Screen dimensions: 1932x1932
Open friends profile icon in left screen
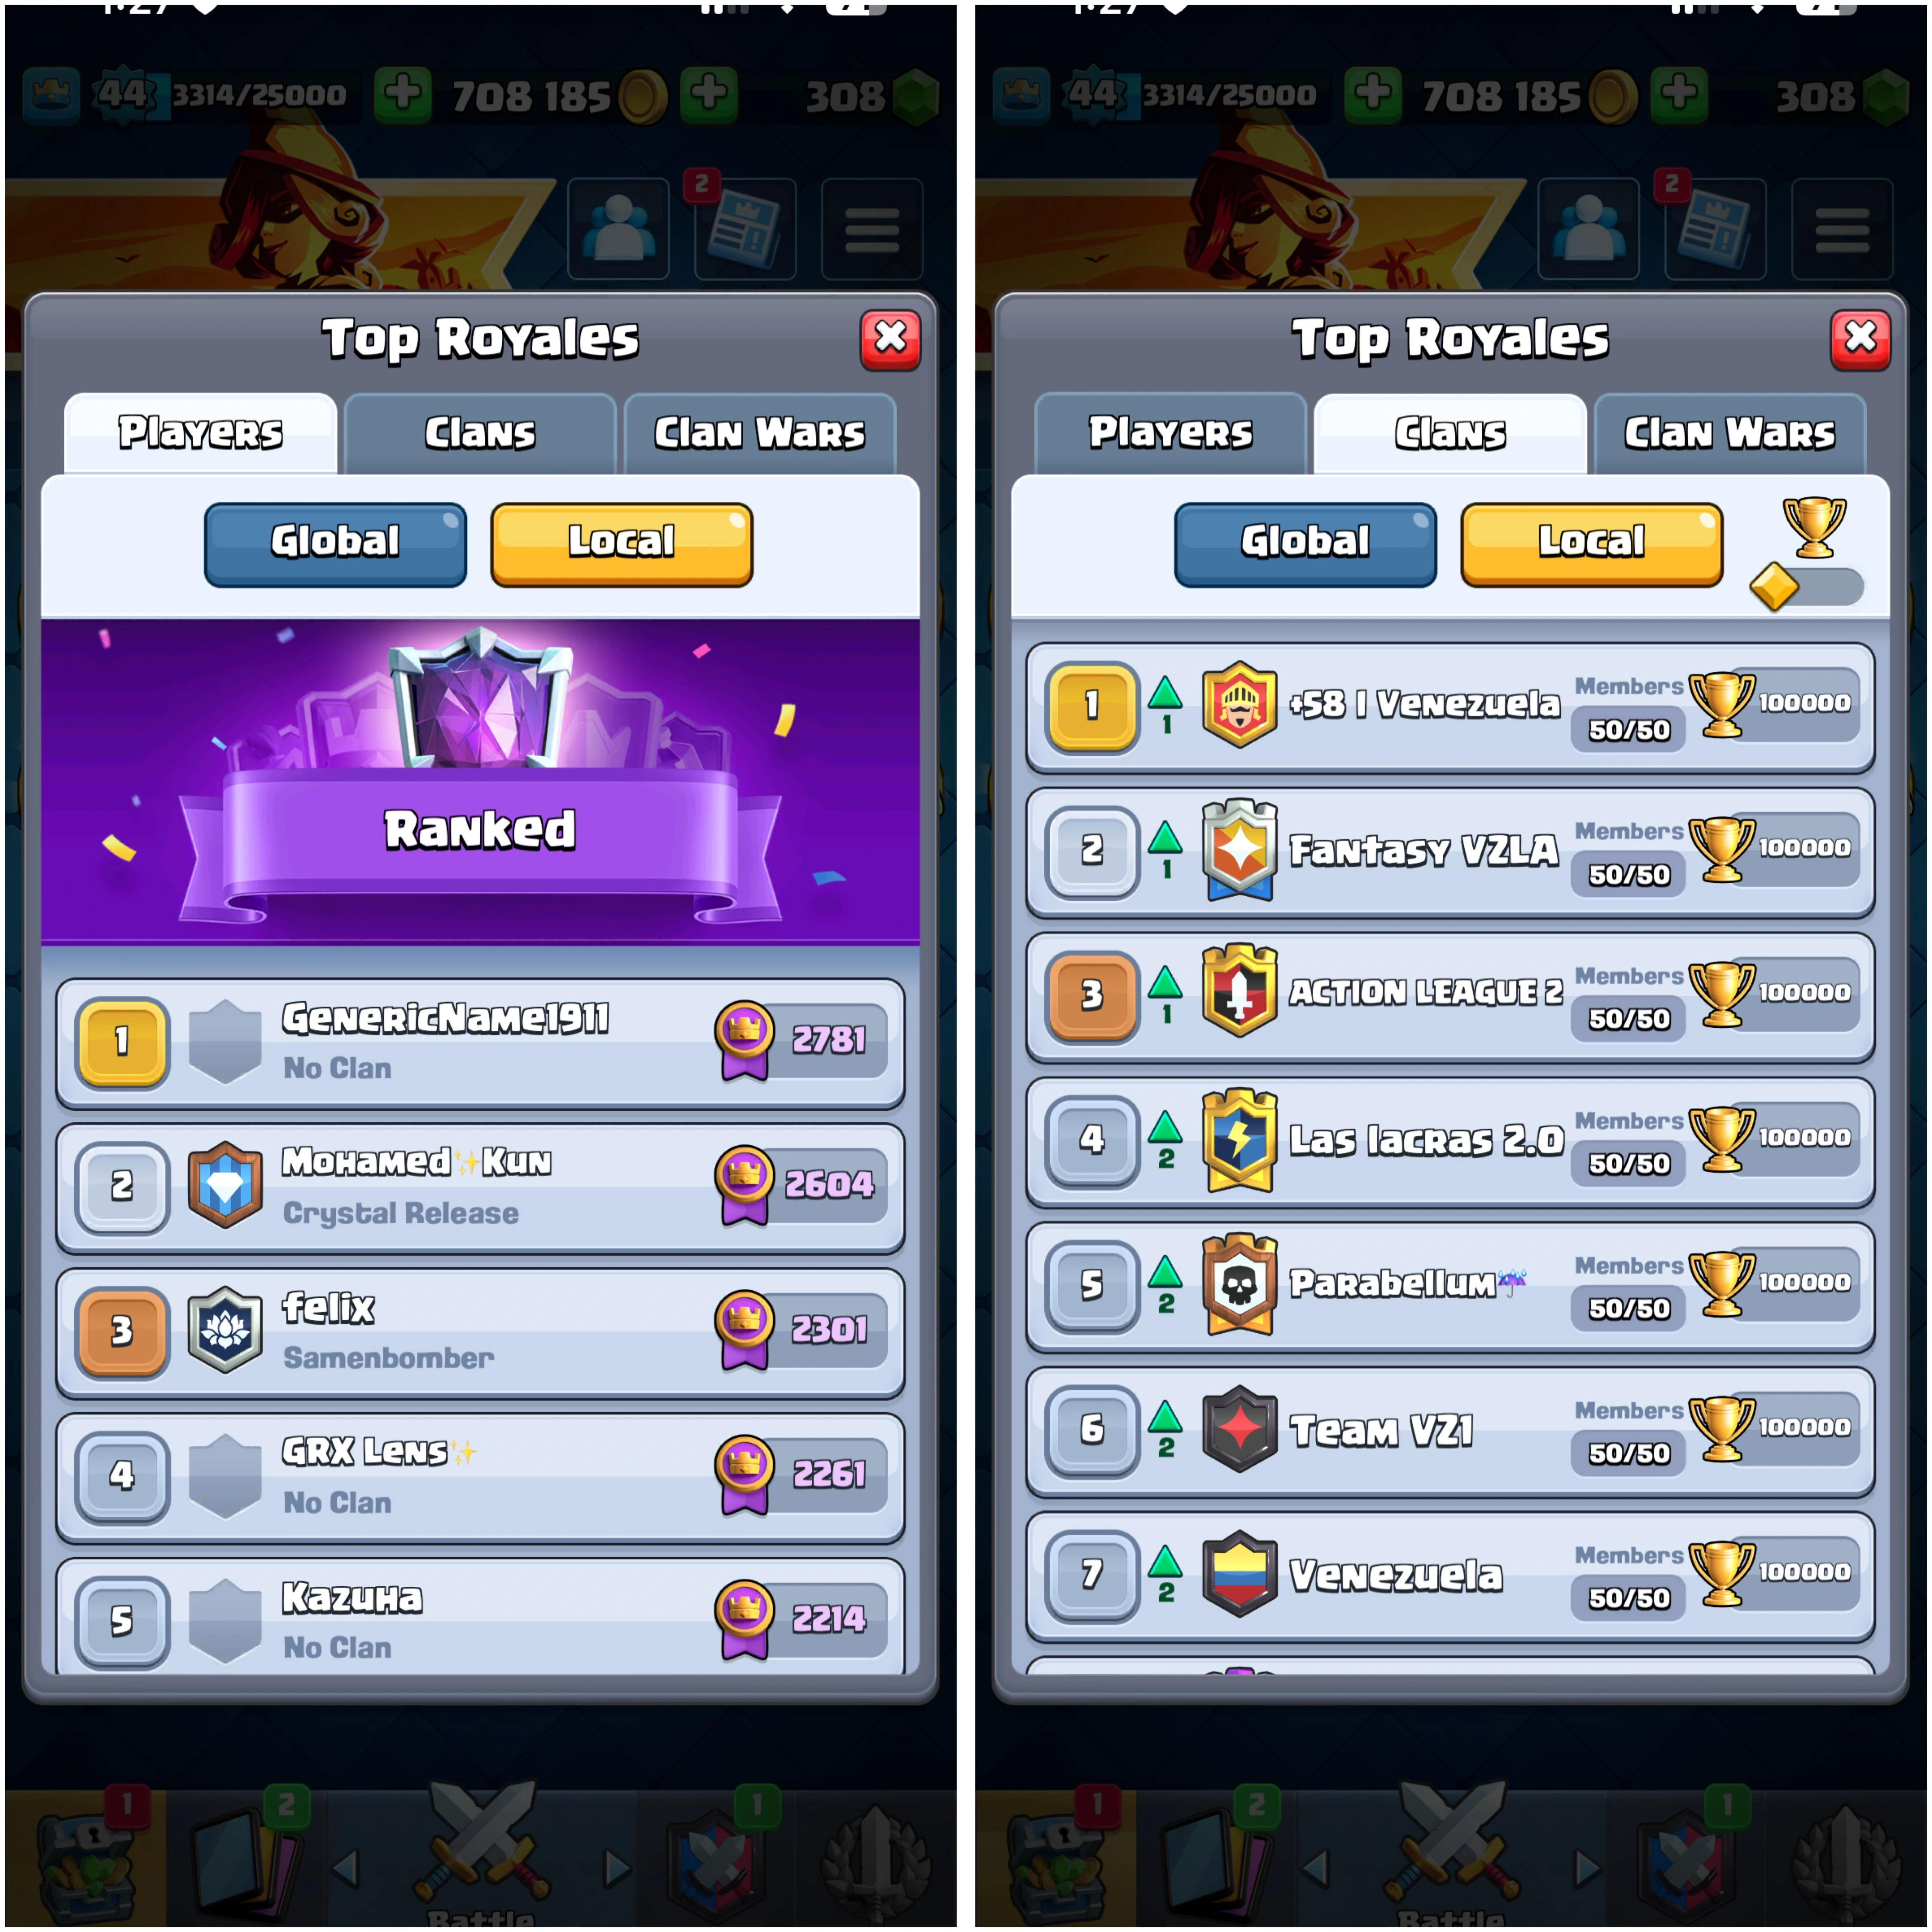coord(618,229)
